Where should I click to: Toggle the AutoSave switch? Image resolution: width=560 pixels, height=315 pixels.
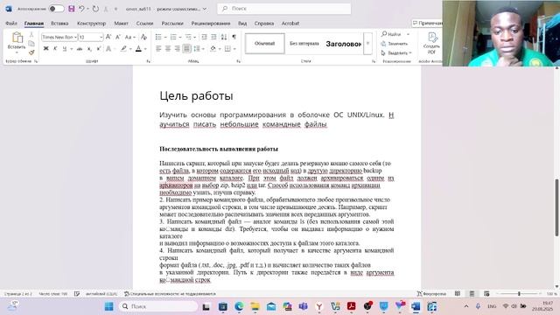pyautogui.click(x=56, y=9)
